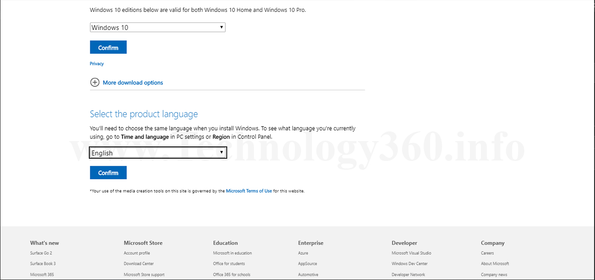
Task: Open the Privacy link
Action: click(97, 63)
